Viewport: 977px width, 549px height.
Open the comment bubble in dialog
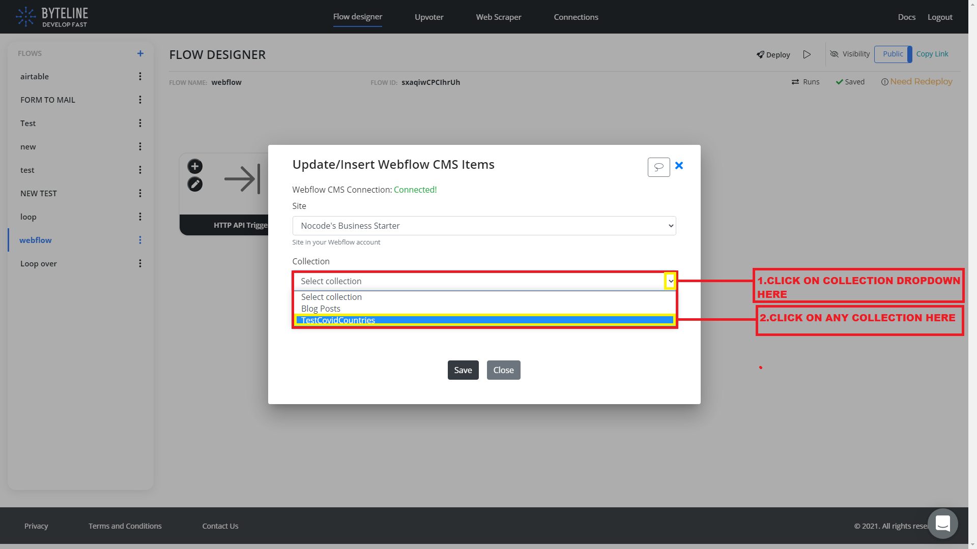pos(658,167)
